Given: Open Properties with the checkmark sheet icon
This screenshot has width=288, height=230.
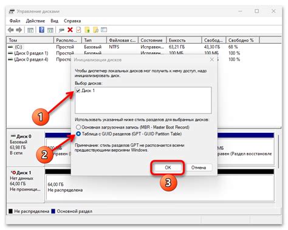Looking at the screenshot, I should [x=78, y=30].
